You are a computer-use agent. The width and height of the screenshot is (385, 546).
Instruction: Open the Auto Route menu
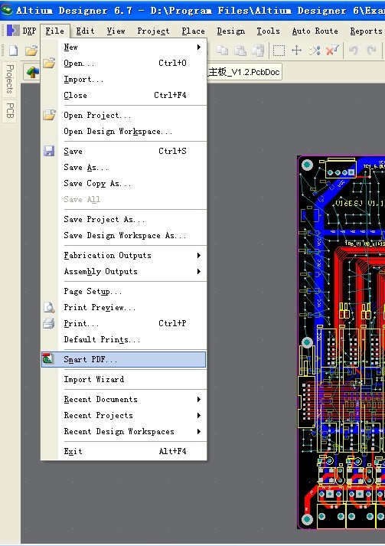[315, 31]
